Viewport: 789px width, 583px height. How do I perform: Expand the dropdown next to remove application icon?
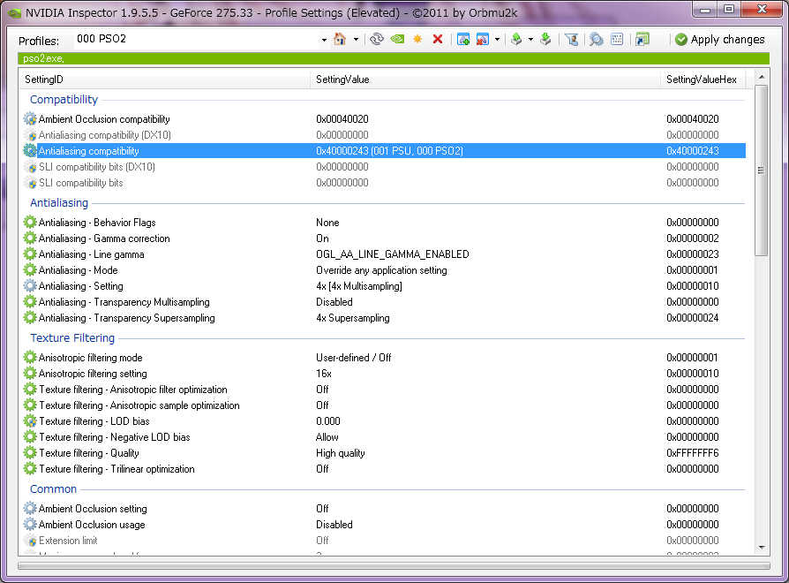(x=497, y=39)
